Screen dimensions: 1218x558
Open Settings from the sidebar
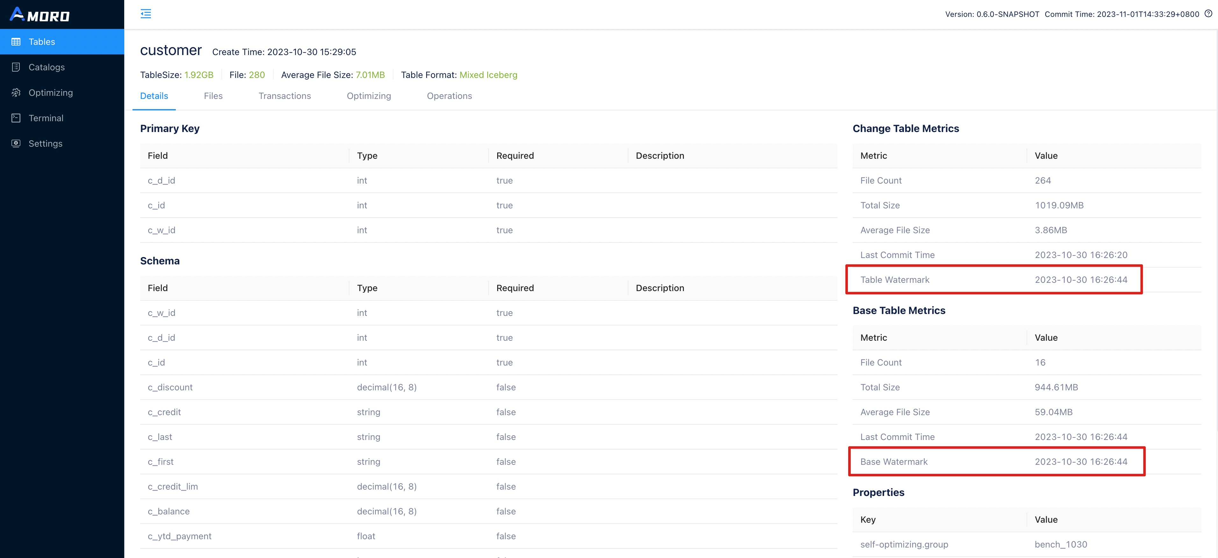(46, 143)
